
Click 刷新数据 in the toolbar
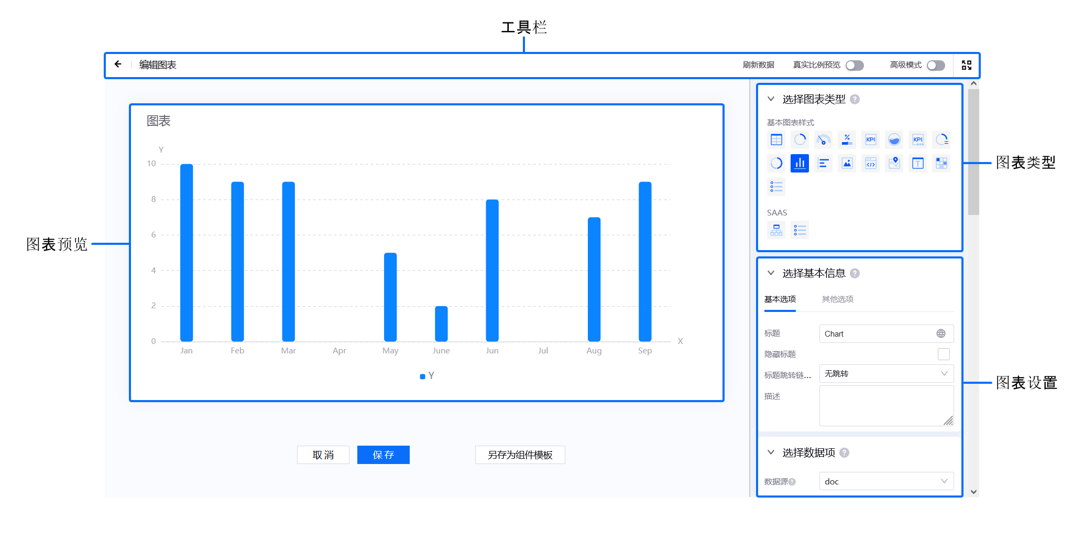coord(759,65)
